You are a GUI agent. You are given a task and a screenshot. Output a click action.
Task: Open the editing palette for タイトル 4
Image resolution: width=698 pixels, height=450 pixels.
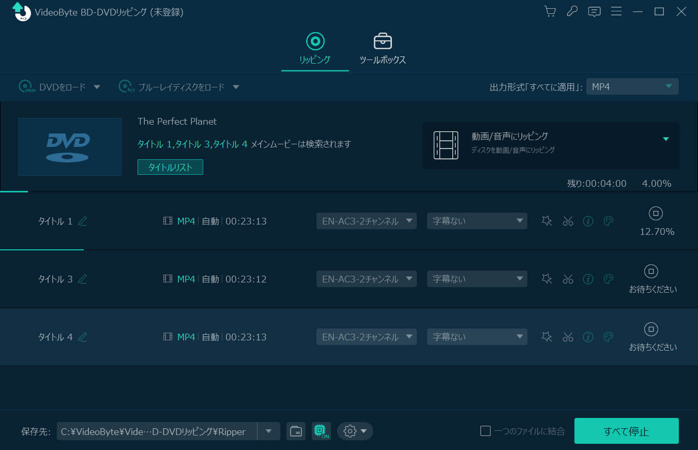608,337
